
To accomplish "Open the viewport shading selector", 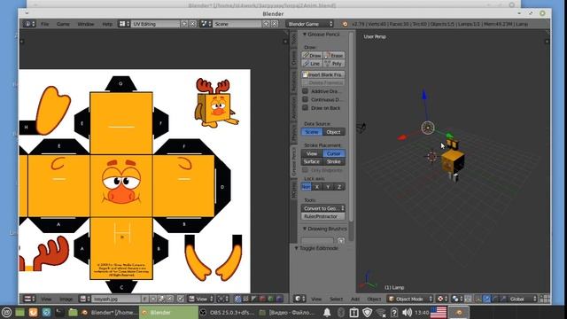I will 442,299.
